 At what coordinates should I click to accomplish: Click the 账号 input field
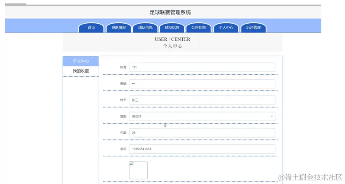coord(202,67)
